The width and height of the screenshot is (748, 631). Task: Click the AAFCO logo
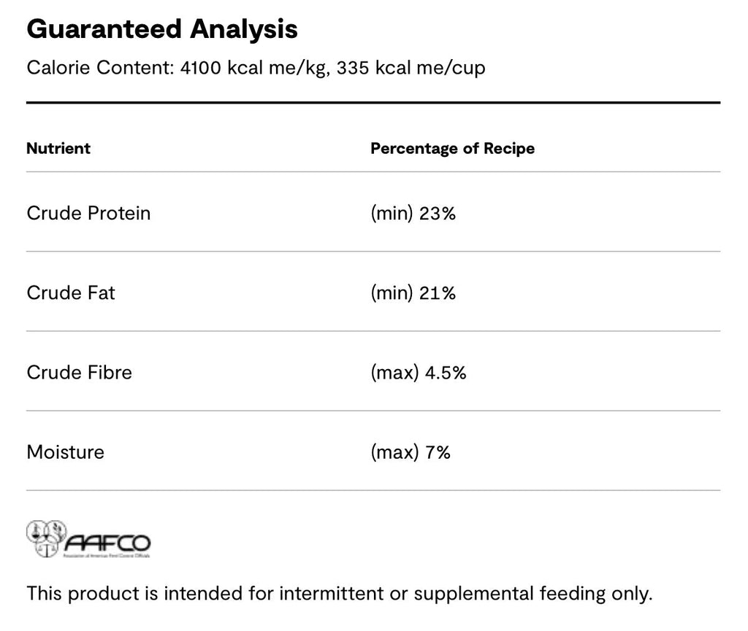88,539
